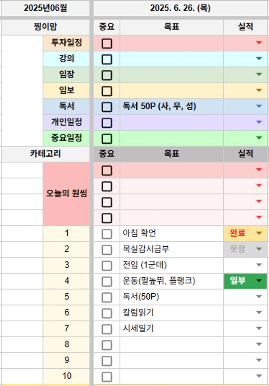This screenshot has height=386, width=269.
Task: Check the box next to 아침 확언
Action: point(107,234)
